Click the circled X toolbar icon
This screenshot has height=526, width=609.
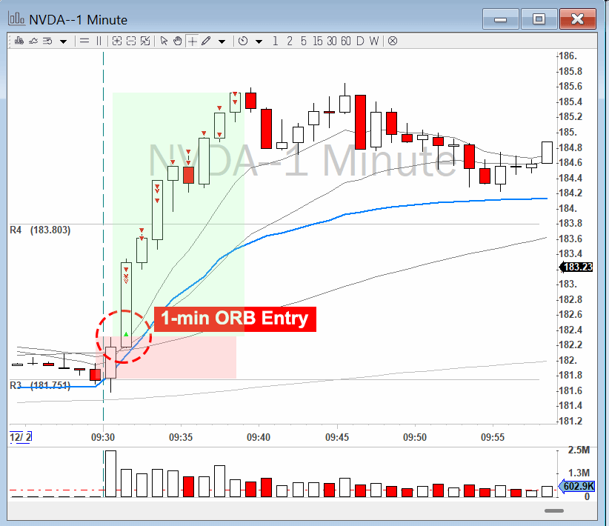point(393,41)
